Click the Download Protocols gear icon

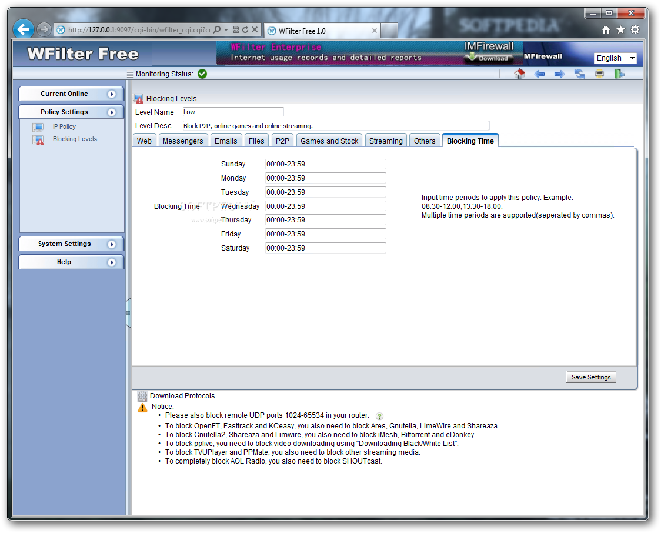click(142, 396)
